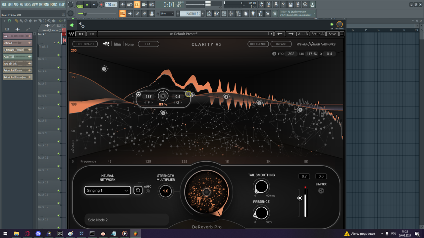Toggle the AUTO power button
The image size is (424, 238).
tap(148, 191)
